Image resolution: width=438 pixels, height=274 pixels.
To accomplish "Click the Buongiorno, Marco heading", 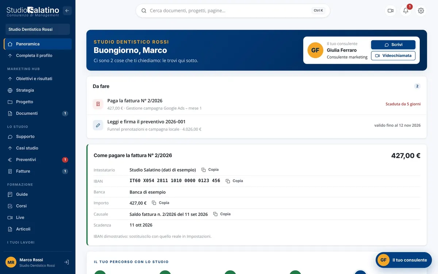I will [130, 50].
